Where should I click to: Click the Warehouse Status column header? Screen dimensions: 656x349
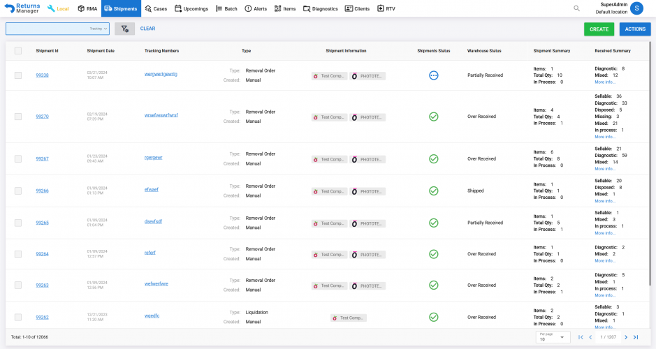pyautogui.click(x=484, y=50)
